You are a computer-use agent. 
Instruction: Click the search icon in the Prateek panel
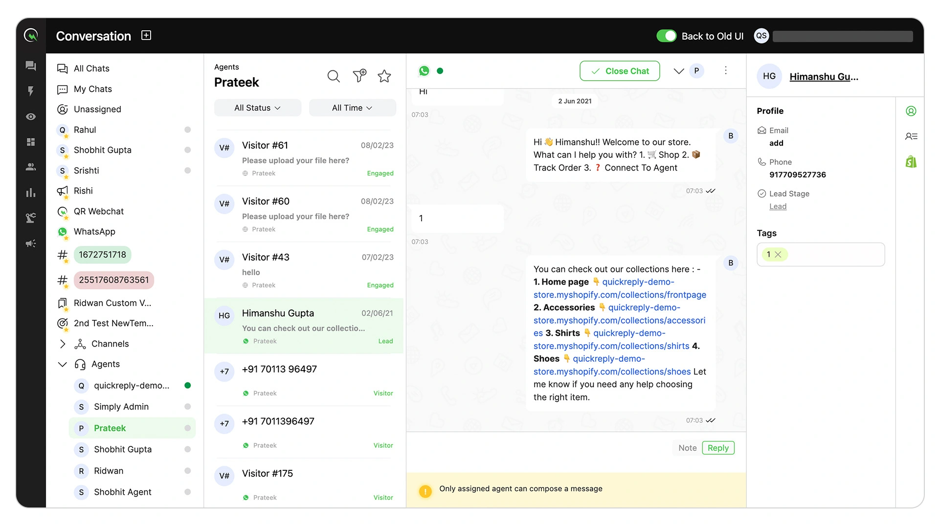pos(334,76)
